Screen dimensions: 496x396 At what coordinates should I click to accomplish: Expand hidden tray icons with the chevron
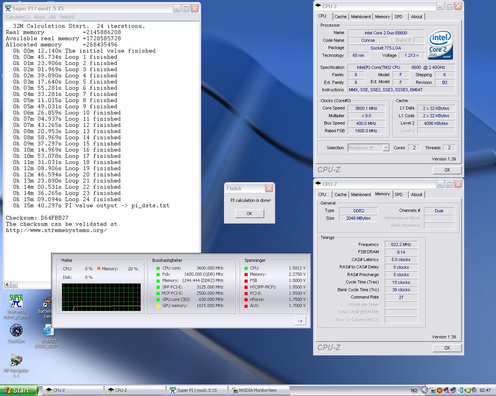(425, 390)
